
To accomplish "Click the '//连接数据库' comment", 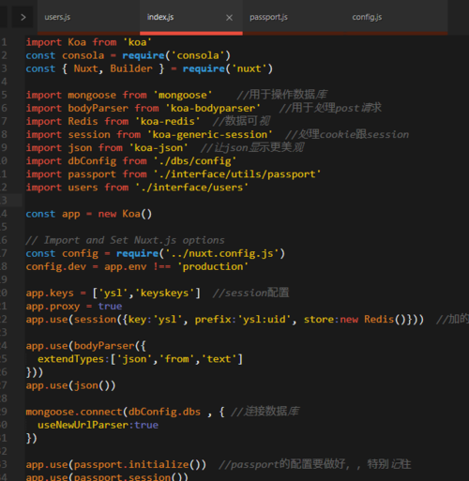I will click(265, 412).
